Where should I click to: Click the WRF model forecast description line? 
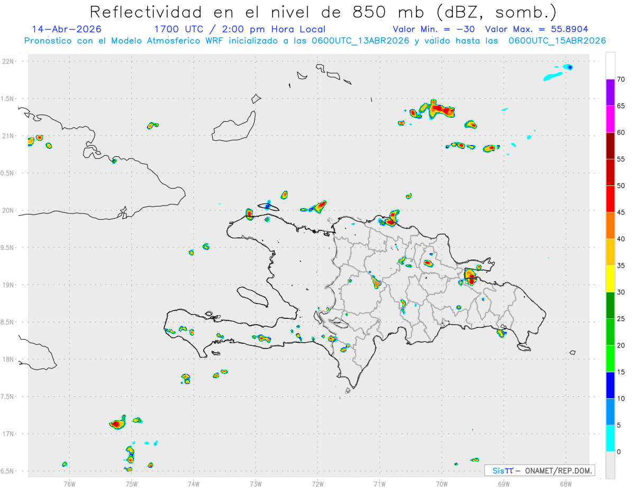(x=315, y=41)
